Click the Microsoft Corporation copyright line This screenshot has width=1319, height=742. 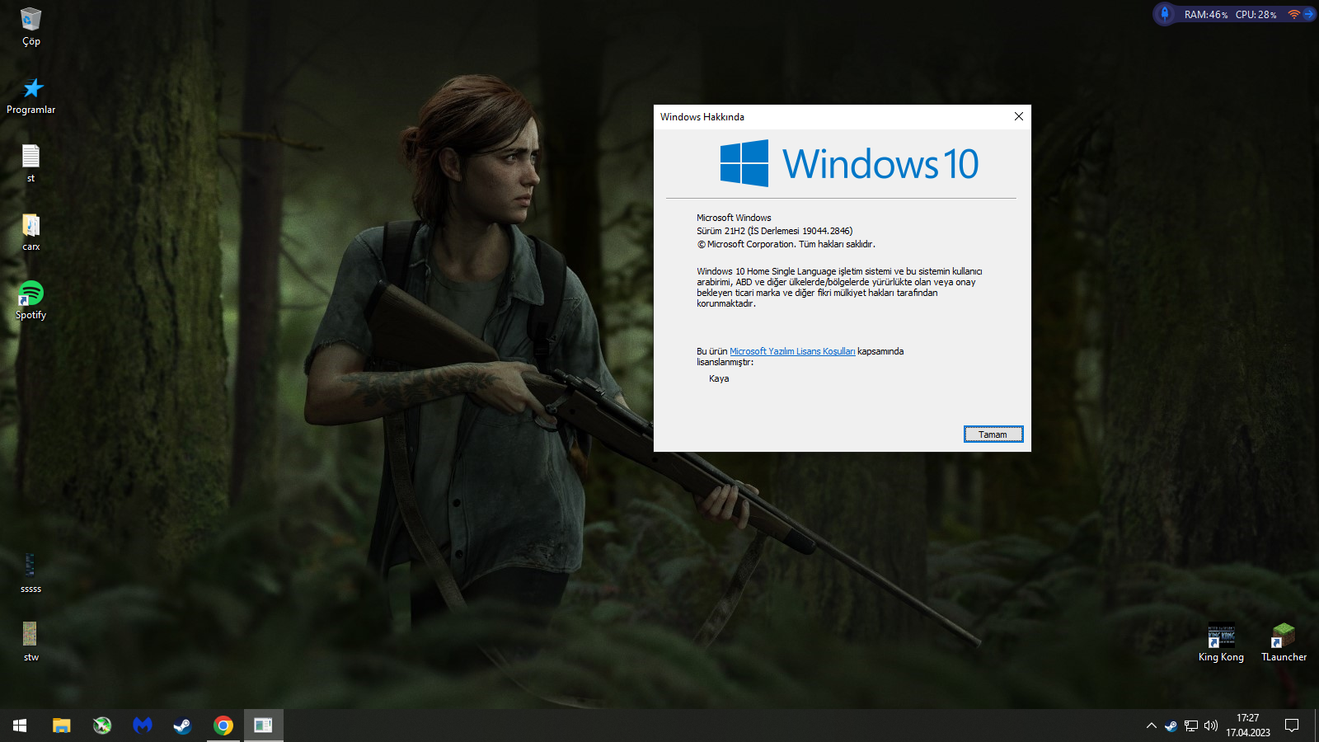pyautogui.click(x=786, y=244)
